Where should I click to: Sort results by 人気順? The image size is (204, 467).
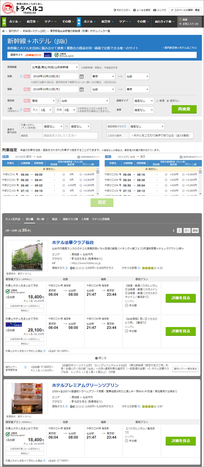[85, 219]
